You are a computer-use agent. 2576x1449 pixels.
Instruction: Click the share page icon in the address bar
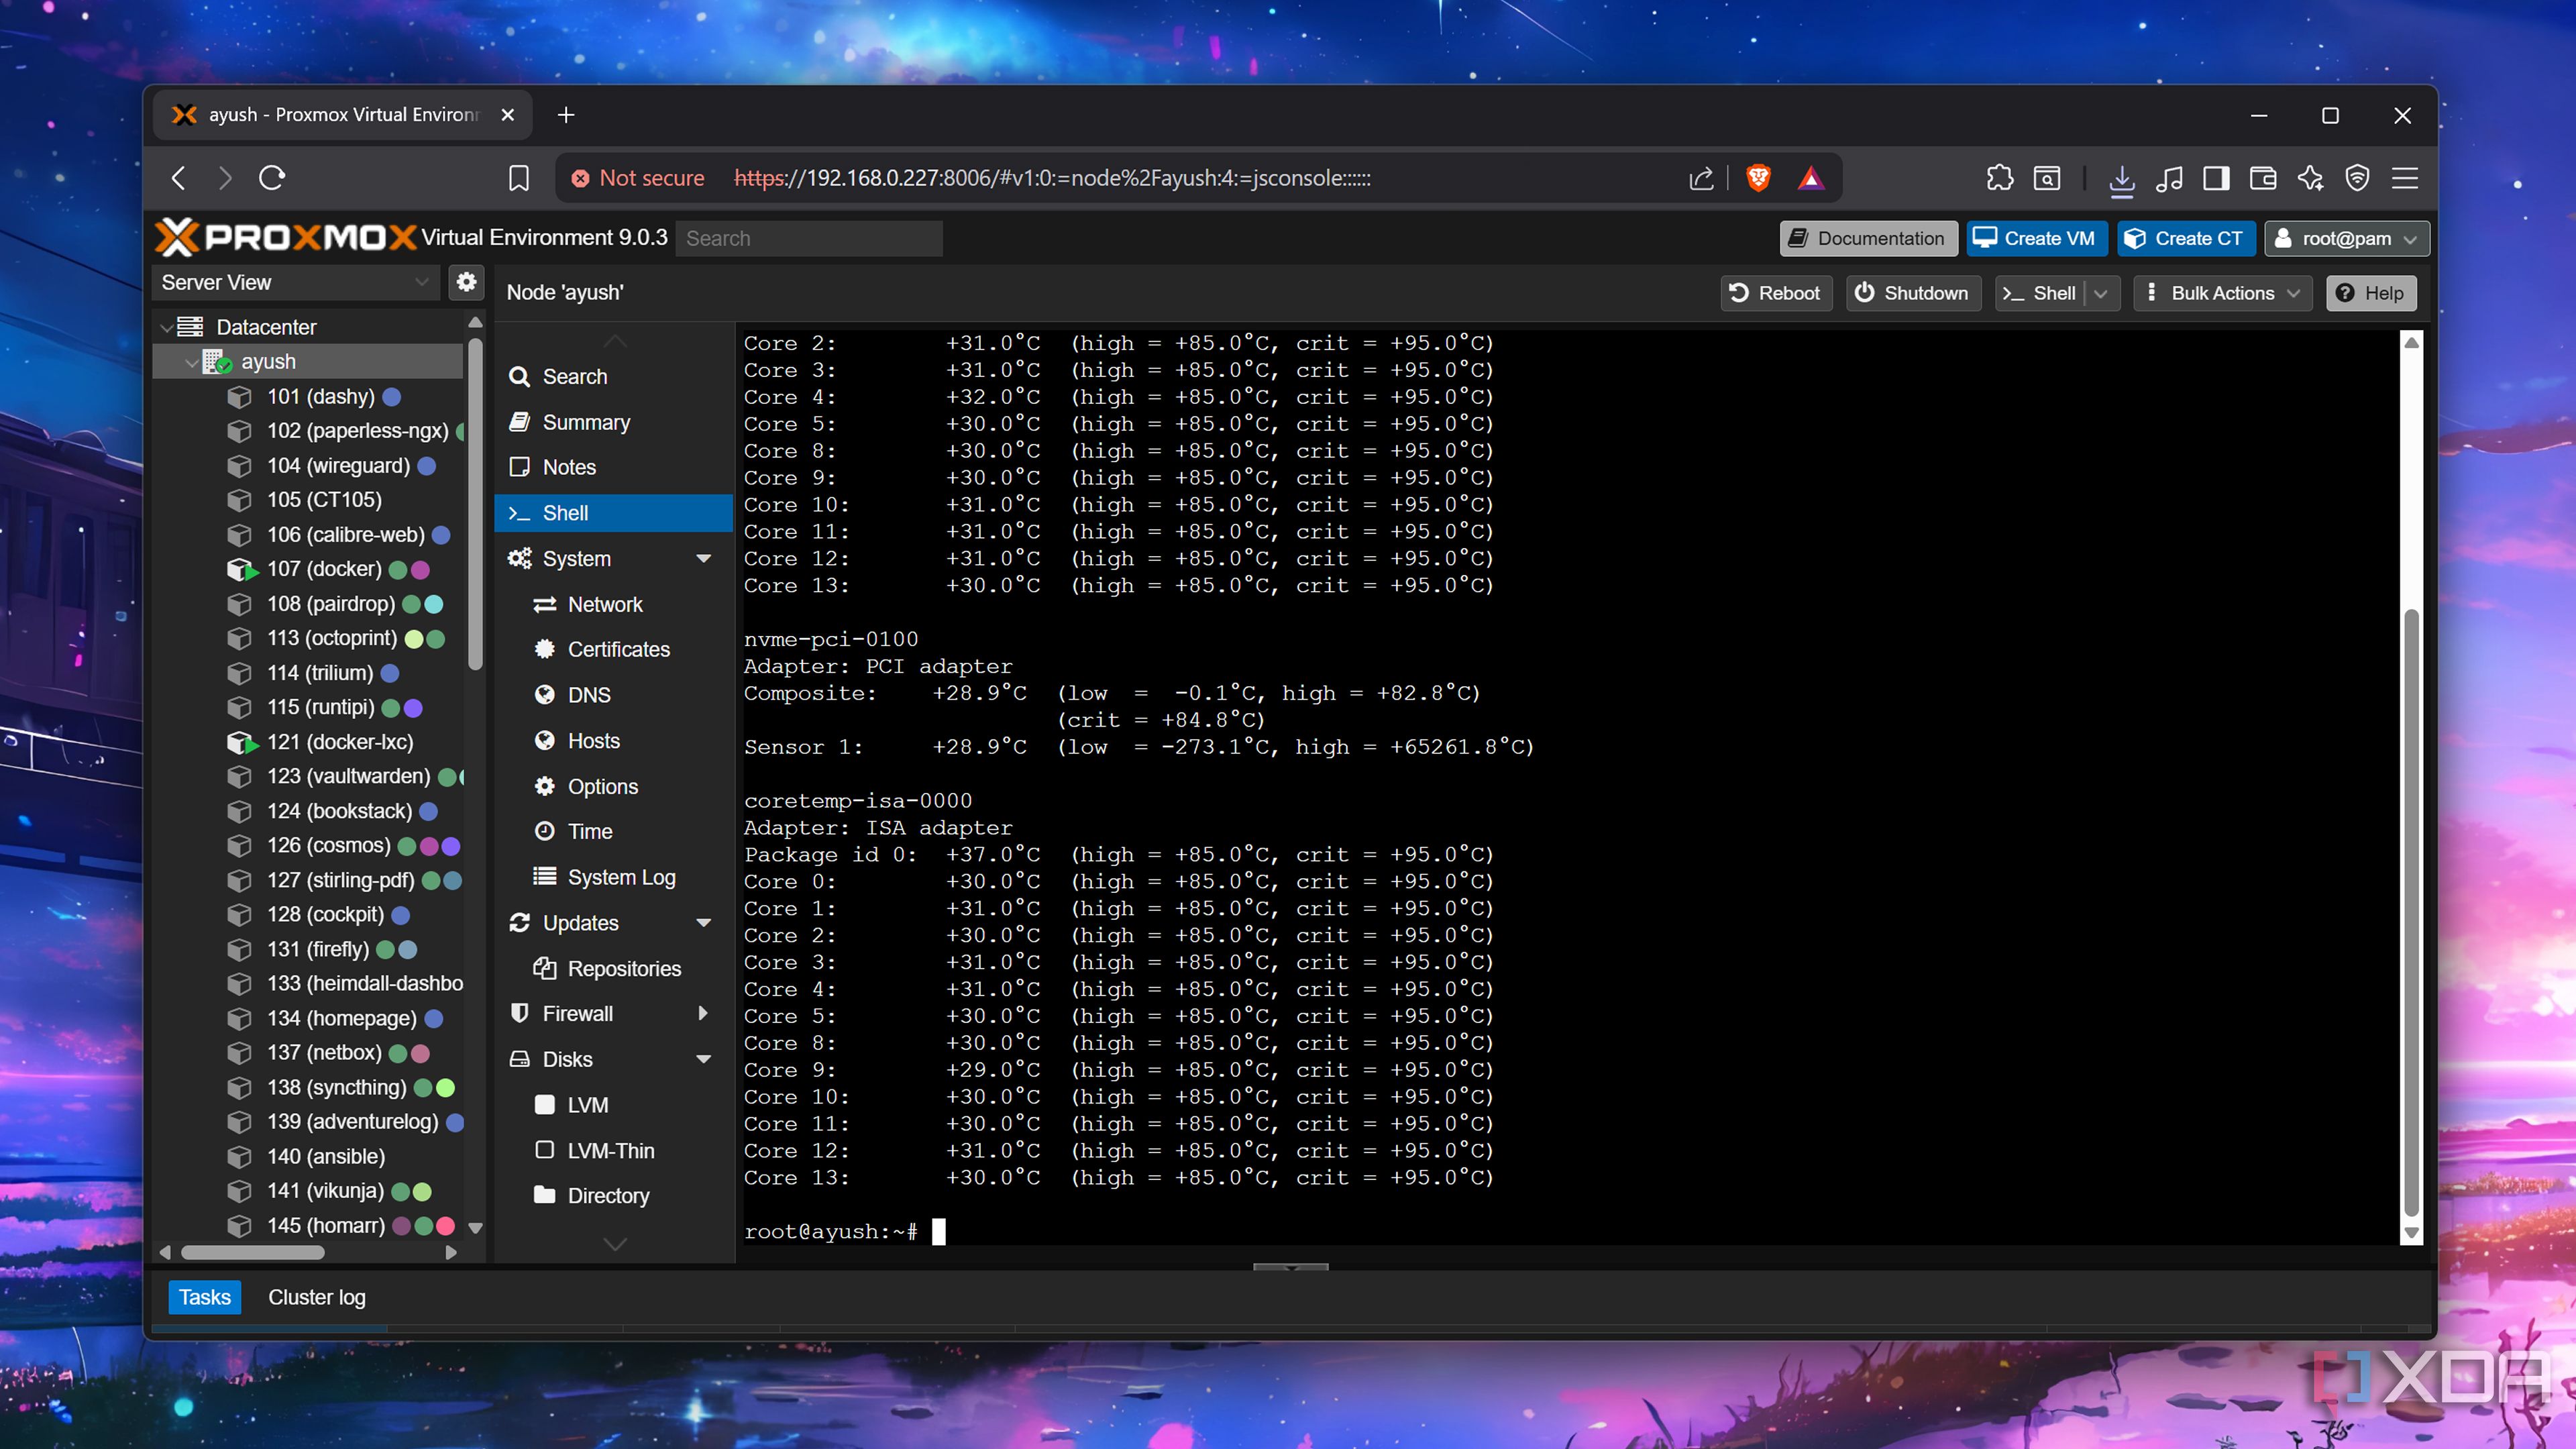coord(1700,178)
